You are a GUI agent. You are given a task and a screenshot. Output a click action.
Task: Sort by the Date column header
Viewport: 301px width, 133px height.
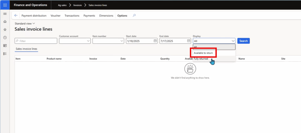[123, 59]
